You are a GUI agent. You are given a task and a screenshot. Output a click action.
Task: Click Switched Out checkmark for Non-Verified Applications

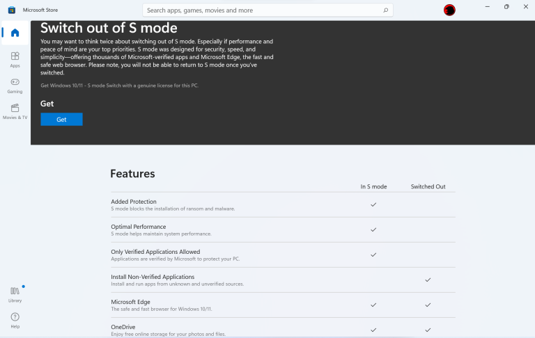(428, 280)
